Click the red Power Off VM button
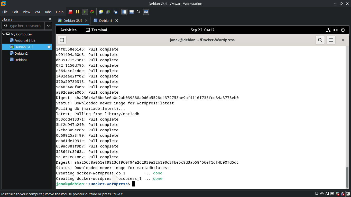 tap(70, 12)
